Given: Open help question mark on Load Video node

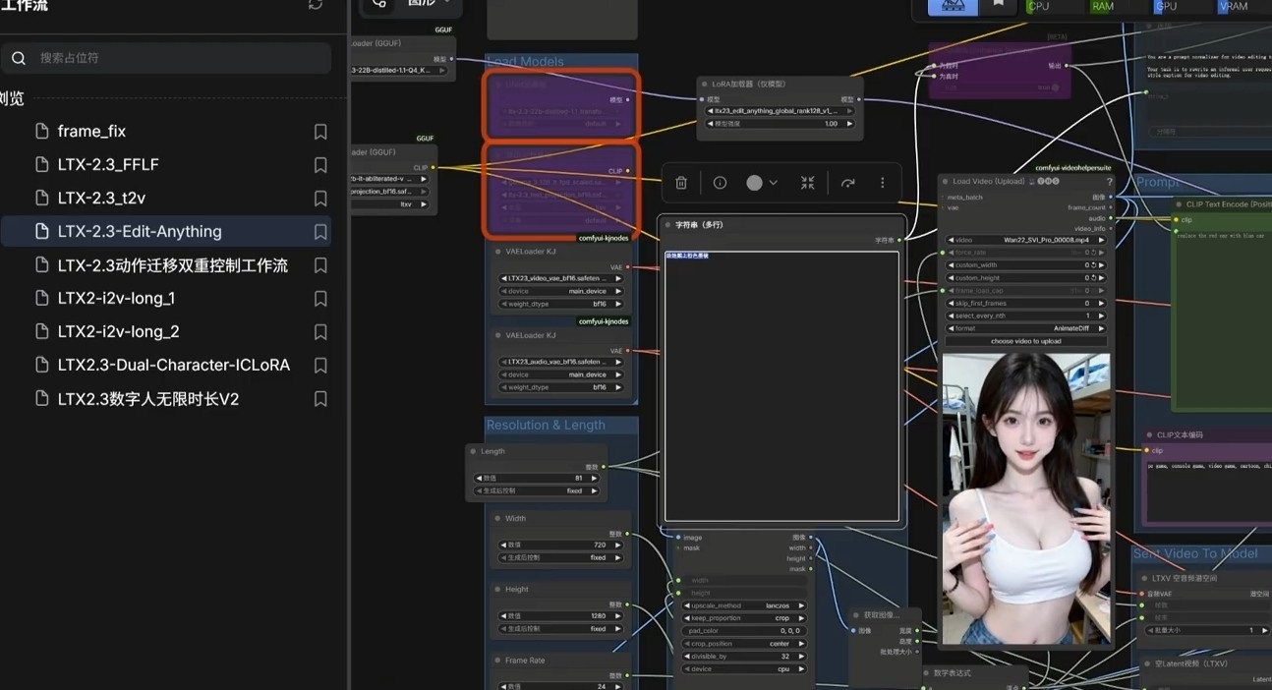Looking at the screenshot, I should click(x=1109, y=181).
